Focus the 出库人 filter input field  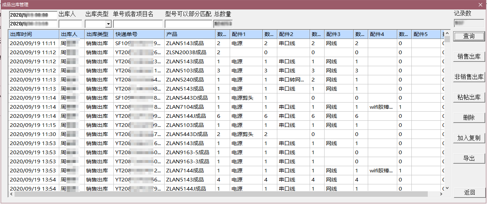tap(70, 24)
